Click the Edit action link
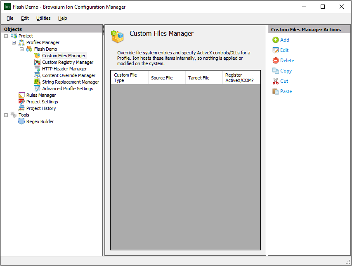 pyautogui.click(x=284, y=50)
